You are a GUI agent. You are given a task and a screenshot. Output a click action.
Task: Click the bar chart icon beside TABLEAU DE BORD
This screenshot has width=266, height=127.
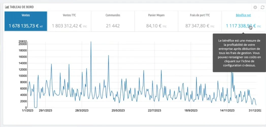(7, 7)
